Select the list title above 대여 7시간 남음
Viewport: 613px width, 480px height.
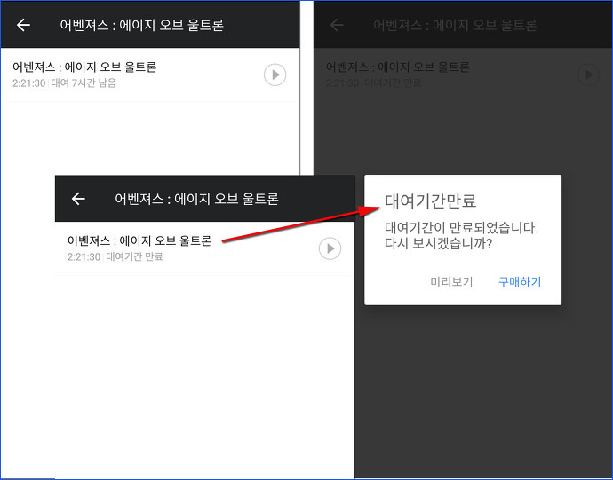tap(84, 67)
